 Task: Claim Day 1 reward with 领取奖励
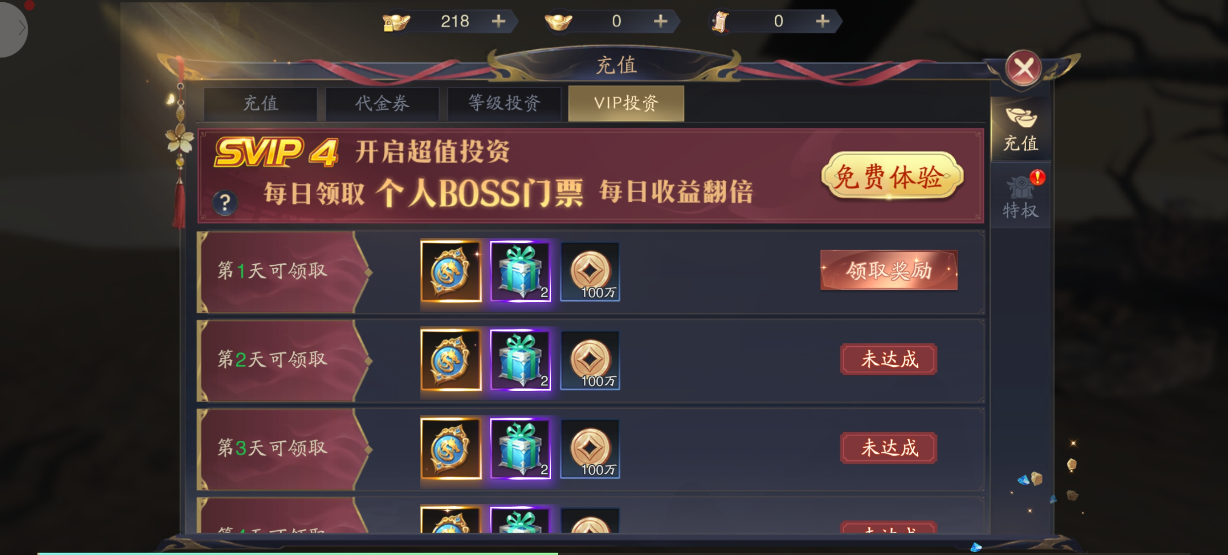[x=889, y=270]
